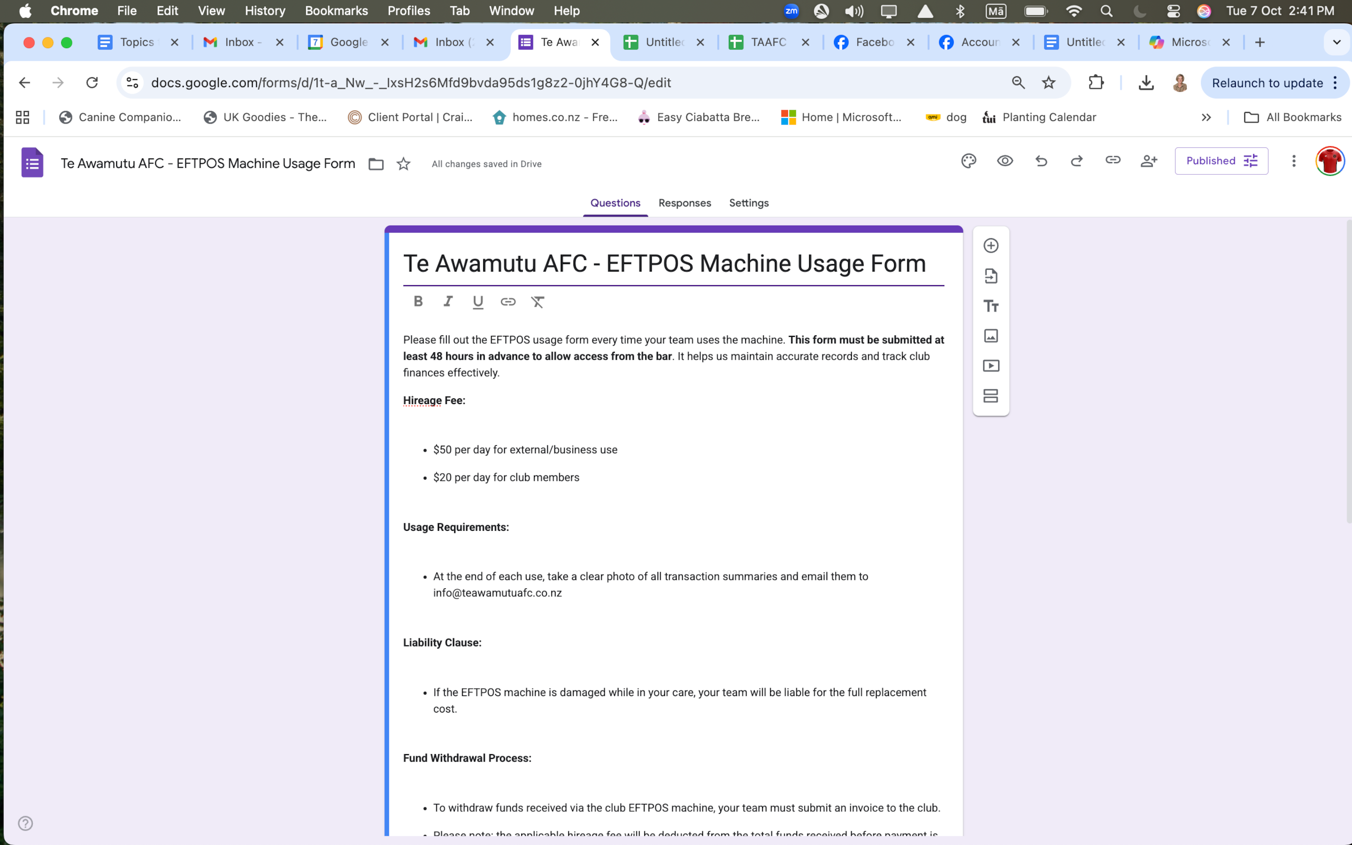Click the Add image icon
Screen dimensions: 1352x845
[x=991, y=336]
